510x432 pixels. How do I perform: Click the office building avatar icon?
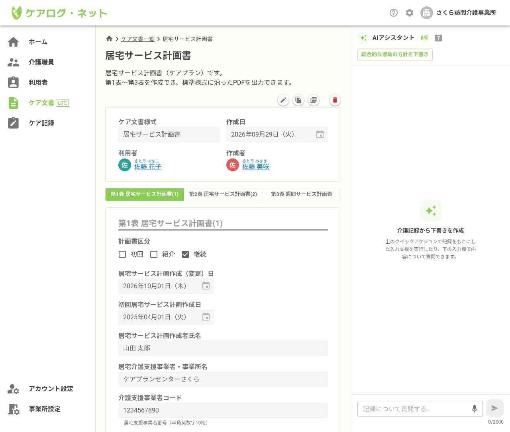(427, 13)
